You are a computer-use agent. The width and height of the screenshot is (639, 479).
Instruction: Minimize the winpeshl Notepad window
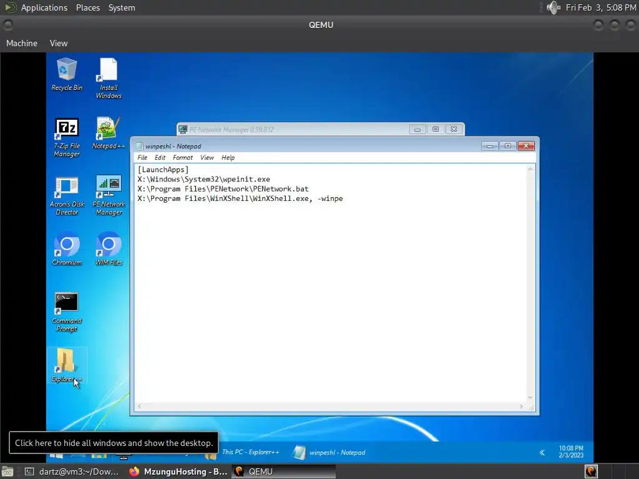click(489, 146)
